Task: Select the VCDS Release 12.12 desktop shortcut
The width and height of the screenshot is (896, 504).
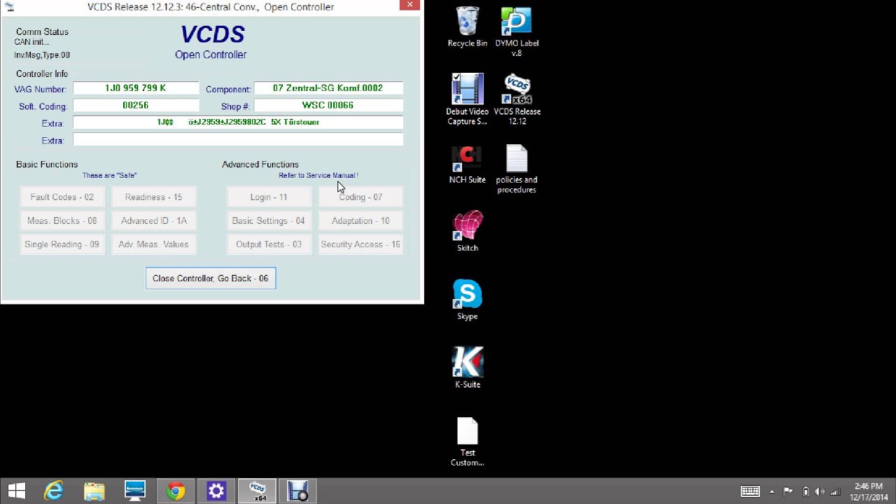Action: [517, 99]
